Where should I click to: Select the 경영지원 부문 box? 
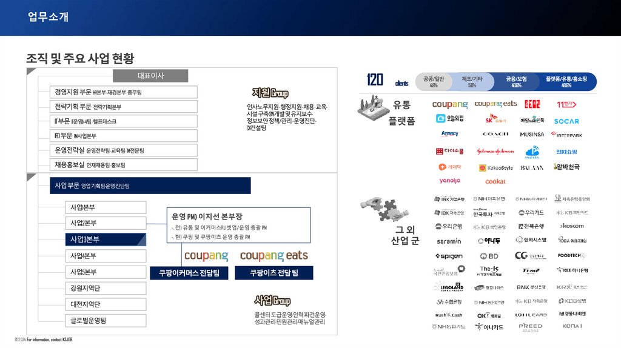coord(124,92)
